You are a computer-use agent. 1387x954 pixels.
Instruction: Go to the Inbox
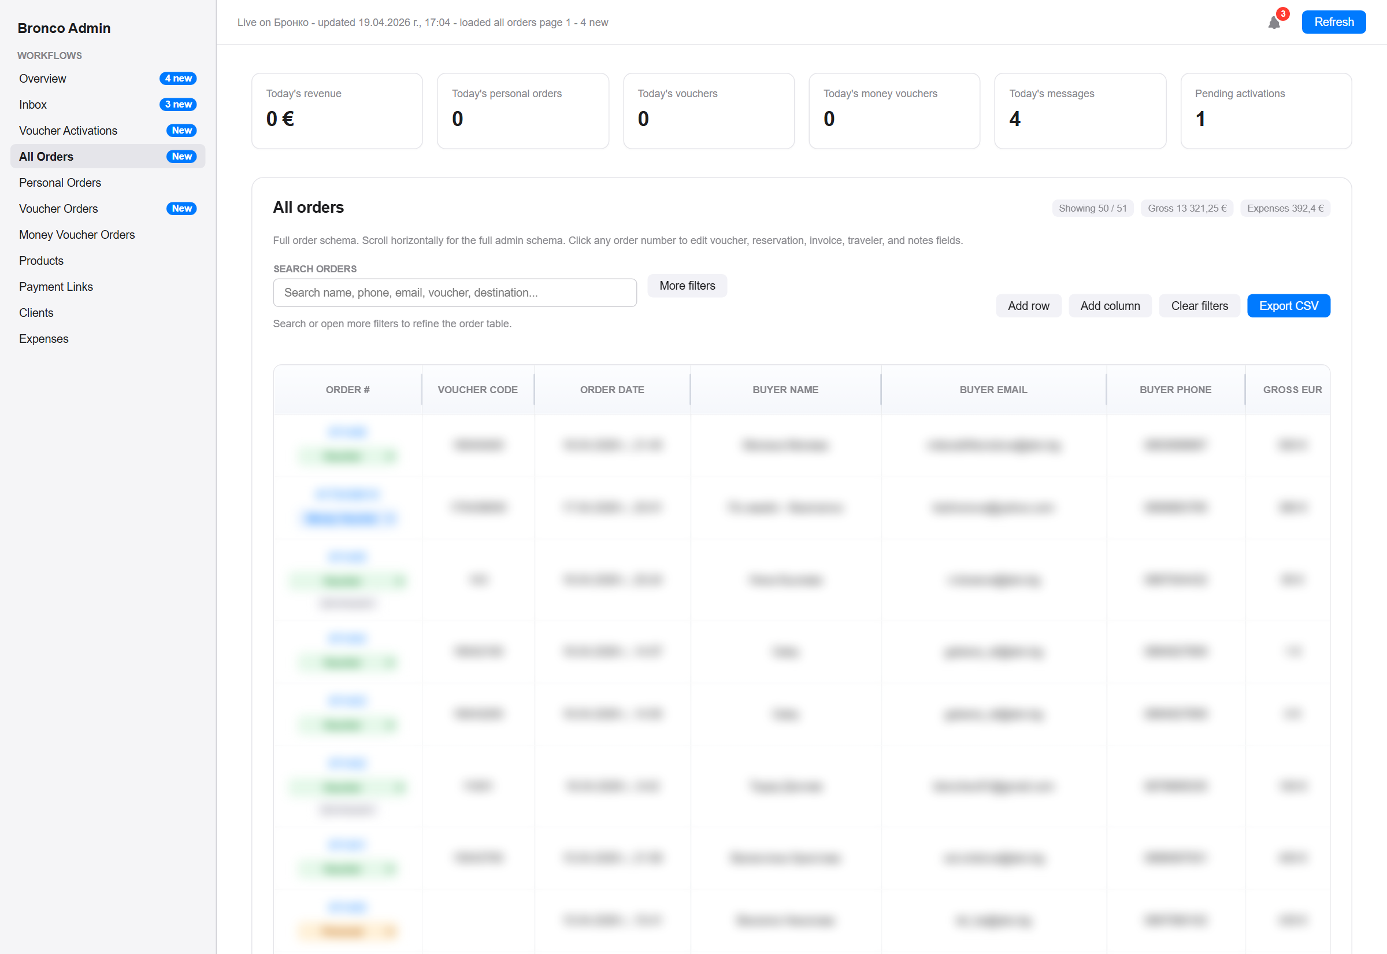(33, 104)
